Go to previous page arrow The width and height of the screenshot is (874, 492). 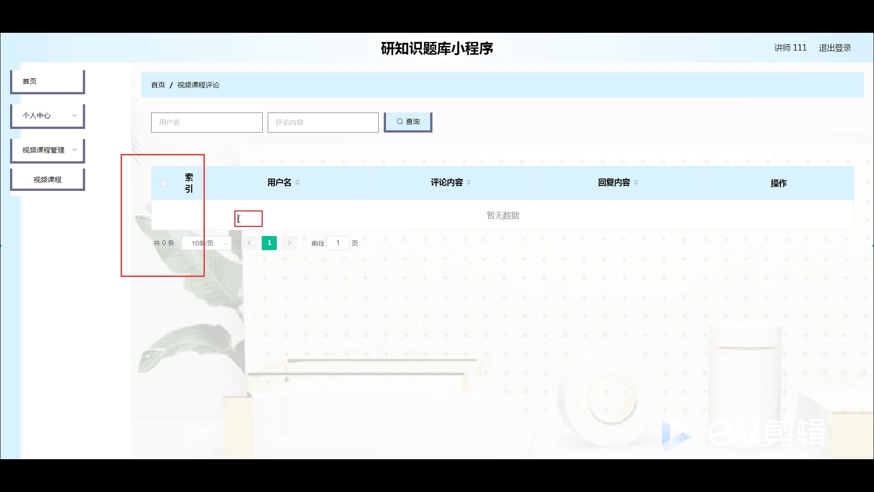coord(249,243)
